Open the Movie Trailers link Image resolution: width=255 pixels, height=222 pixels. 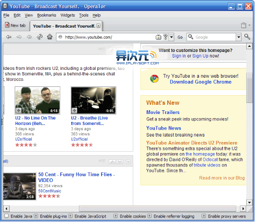[x=163, y=112]
